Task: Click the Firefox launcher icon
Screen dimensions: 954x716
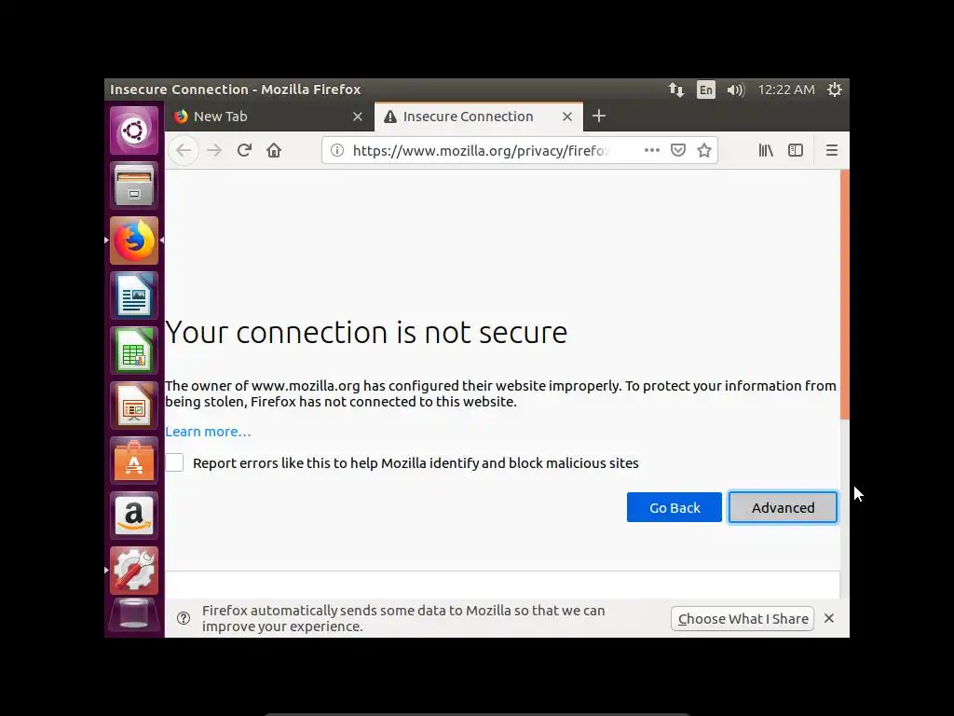Action: point(134,241)
